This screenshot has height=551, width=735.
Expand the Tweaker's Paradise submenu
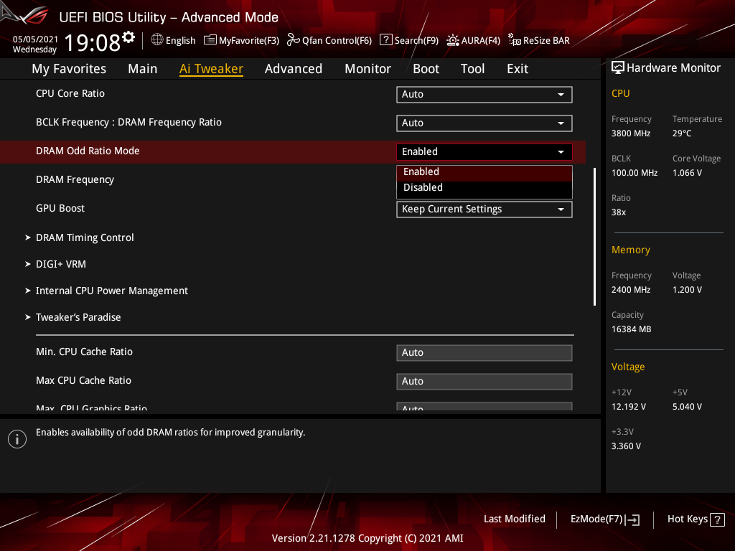coord(78,317)
